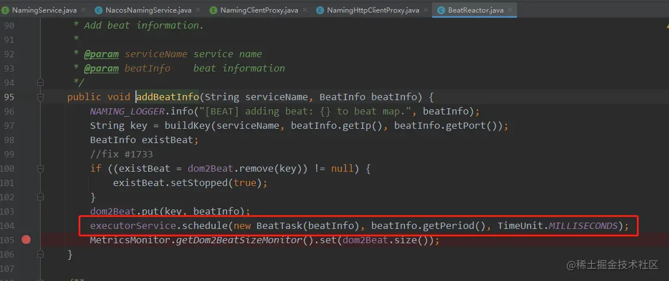669x281 pixels.
Task: Click the //fix #1733 comment
Action: 121,154
